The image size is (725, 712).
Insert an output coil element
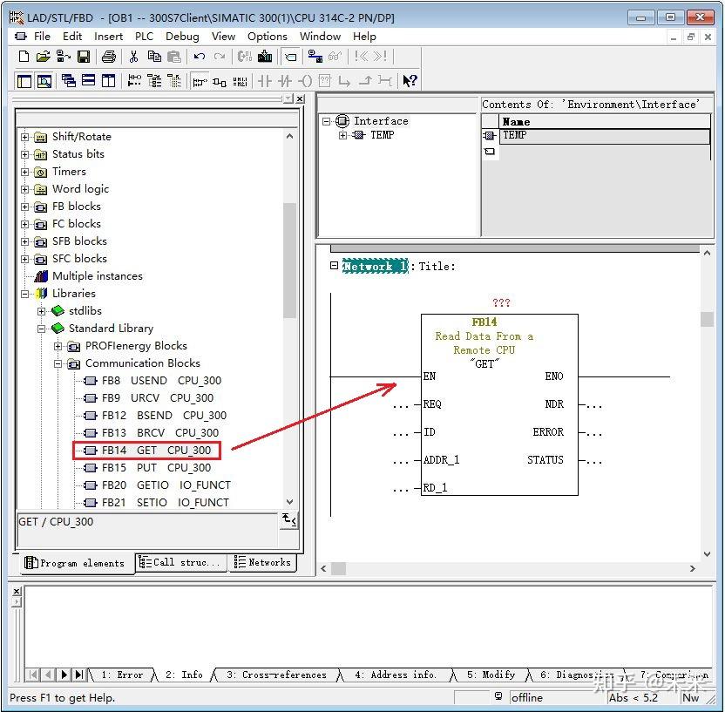point(306,81)
